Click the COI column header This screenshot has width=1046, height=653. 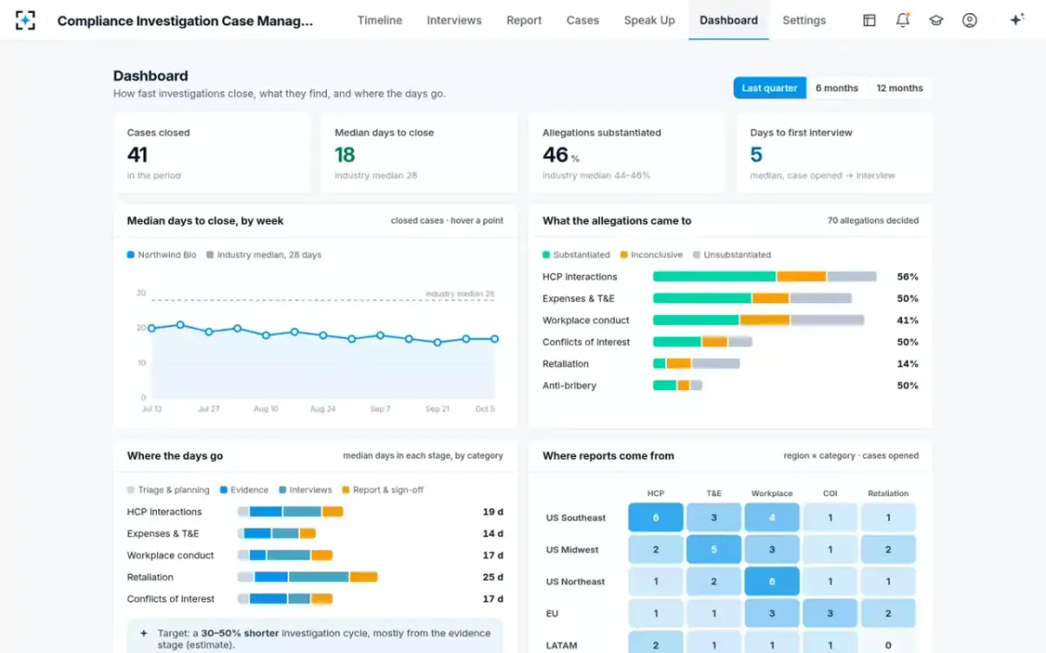(x=830, y=494)
